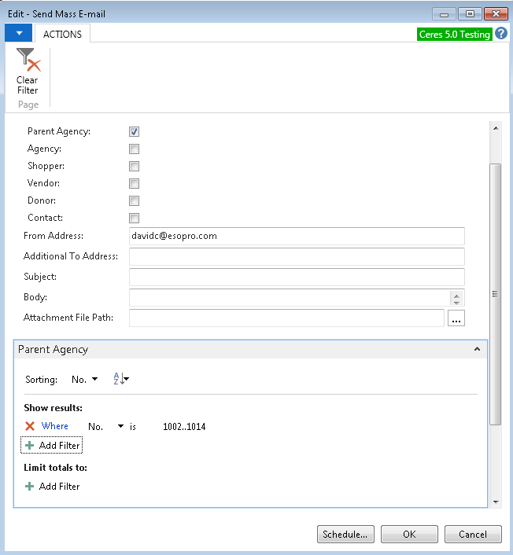Check the Contact checkbox

135,219
